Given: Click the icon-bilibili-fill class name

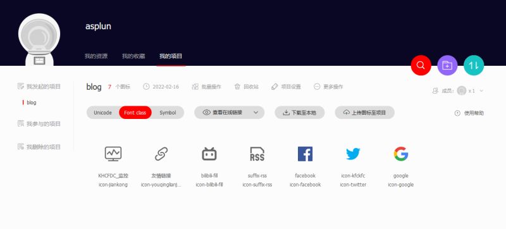Looking at the screenshot, I should click(x=209, y=185).
